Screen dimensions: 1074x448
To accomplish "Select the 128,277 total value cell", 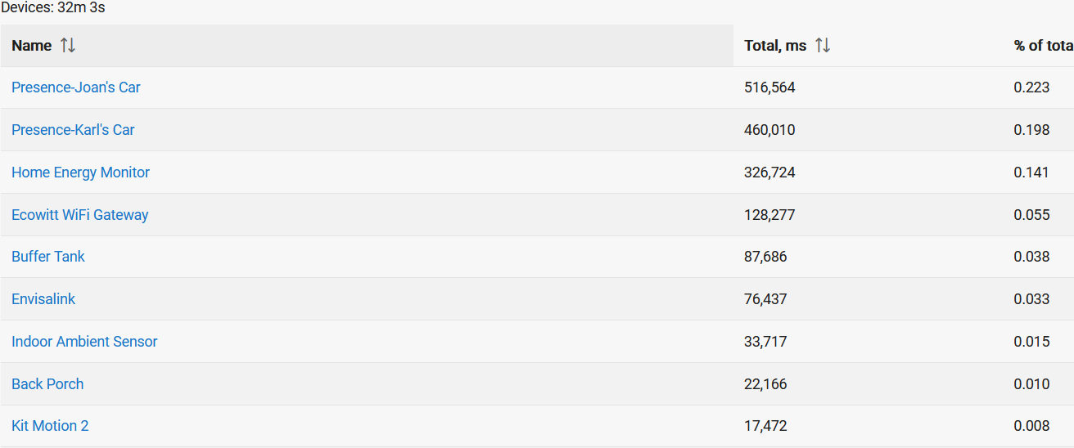I will [x=769, y=215].
